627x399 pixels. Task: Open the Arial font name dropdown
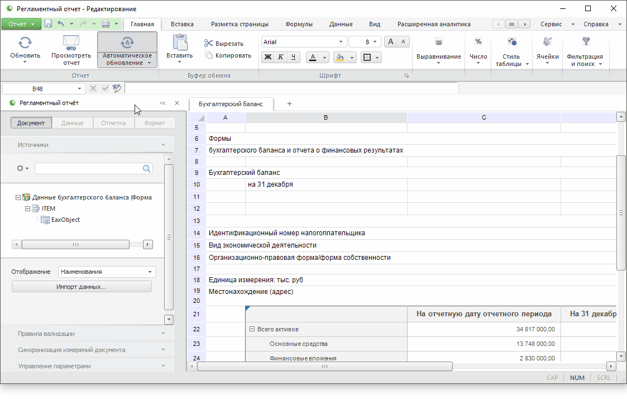point(341,42)
